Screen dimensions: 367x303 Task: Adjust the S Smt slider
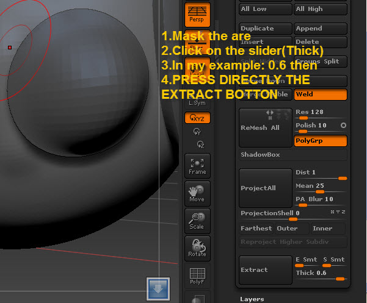tap(334, 262)
